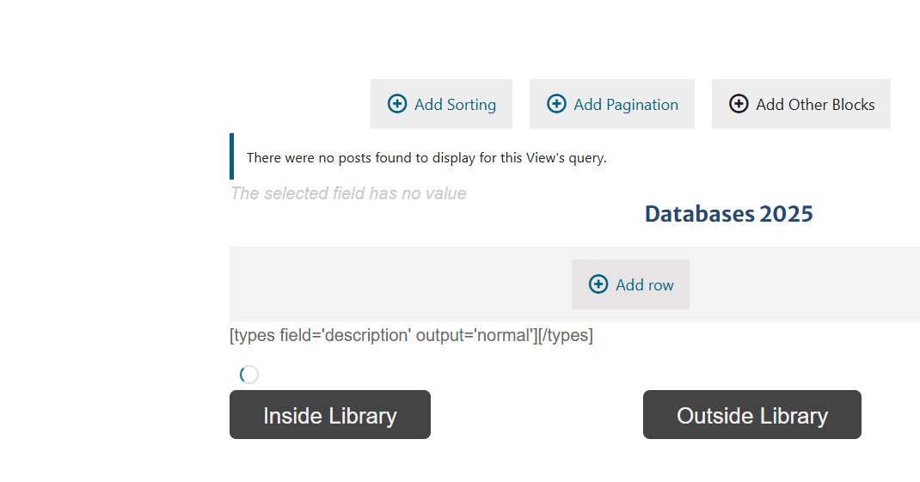Screen dimensions: 920x482
Task: Click the word 'Sorting' in the toolbar
Action: (471, 105)
